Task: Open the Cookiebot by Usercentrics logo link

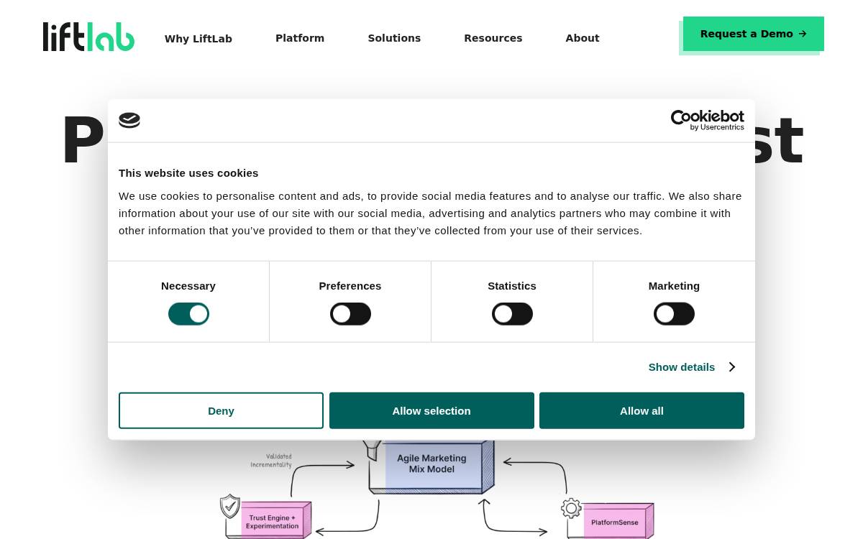Action: click(x=708, y=120)
